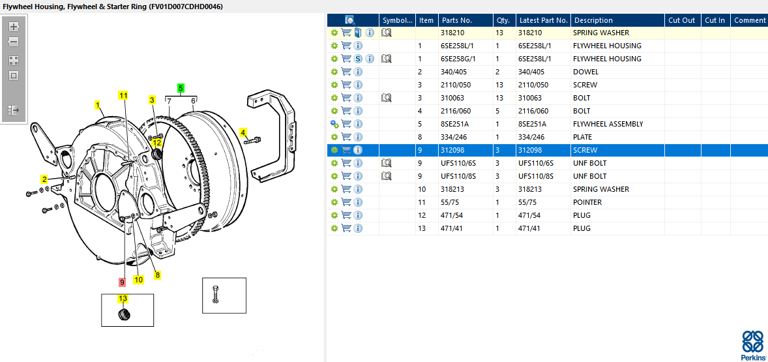The width and height of the screenshot is (768, 362).
Task: Click gear icon for PLATE 334/246
Action: (334, 137)
